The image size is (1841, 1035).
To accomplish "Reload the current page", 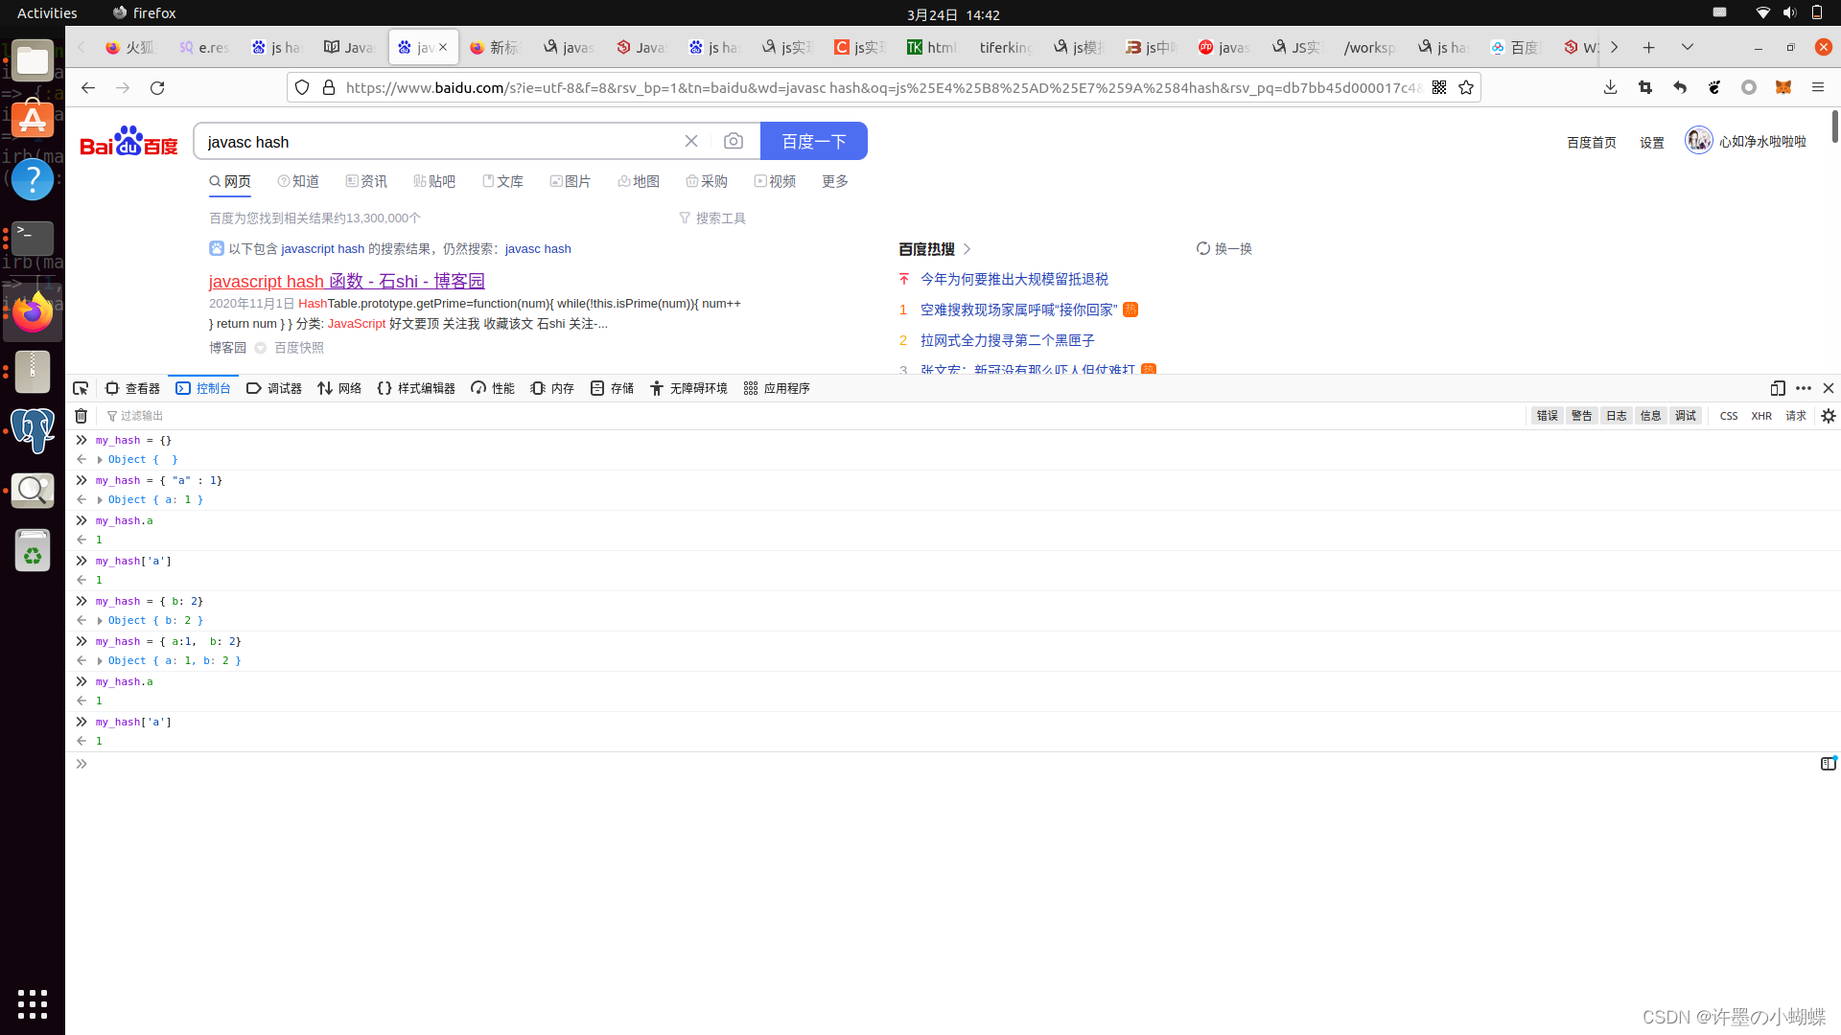I will tap(157, 88).
